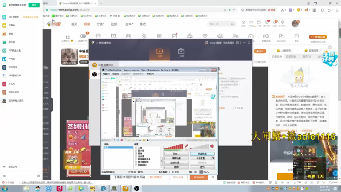Open 文件(F) menu in OBS
Viewport: 341px width, 192px height.
point(106,74)
